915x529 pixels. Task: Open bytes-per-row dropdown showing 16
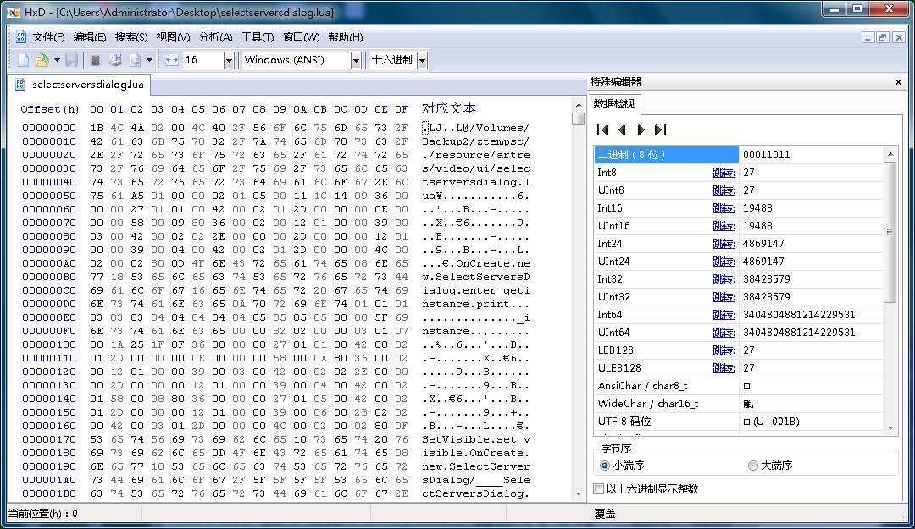pyautogui.click(x=229, y=60)
